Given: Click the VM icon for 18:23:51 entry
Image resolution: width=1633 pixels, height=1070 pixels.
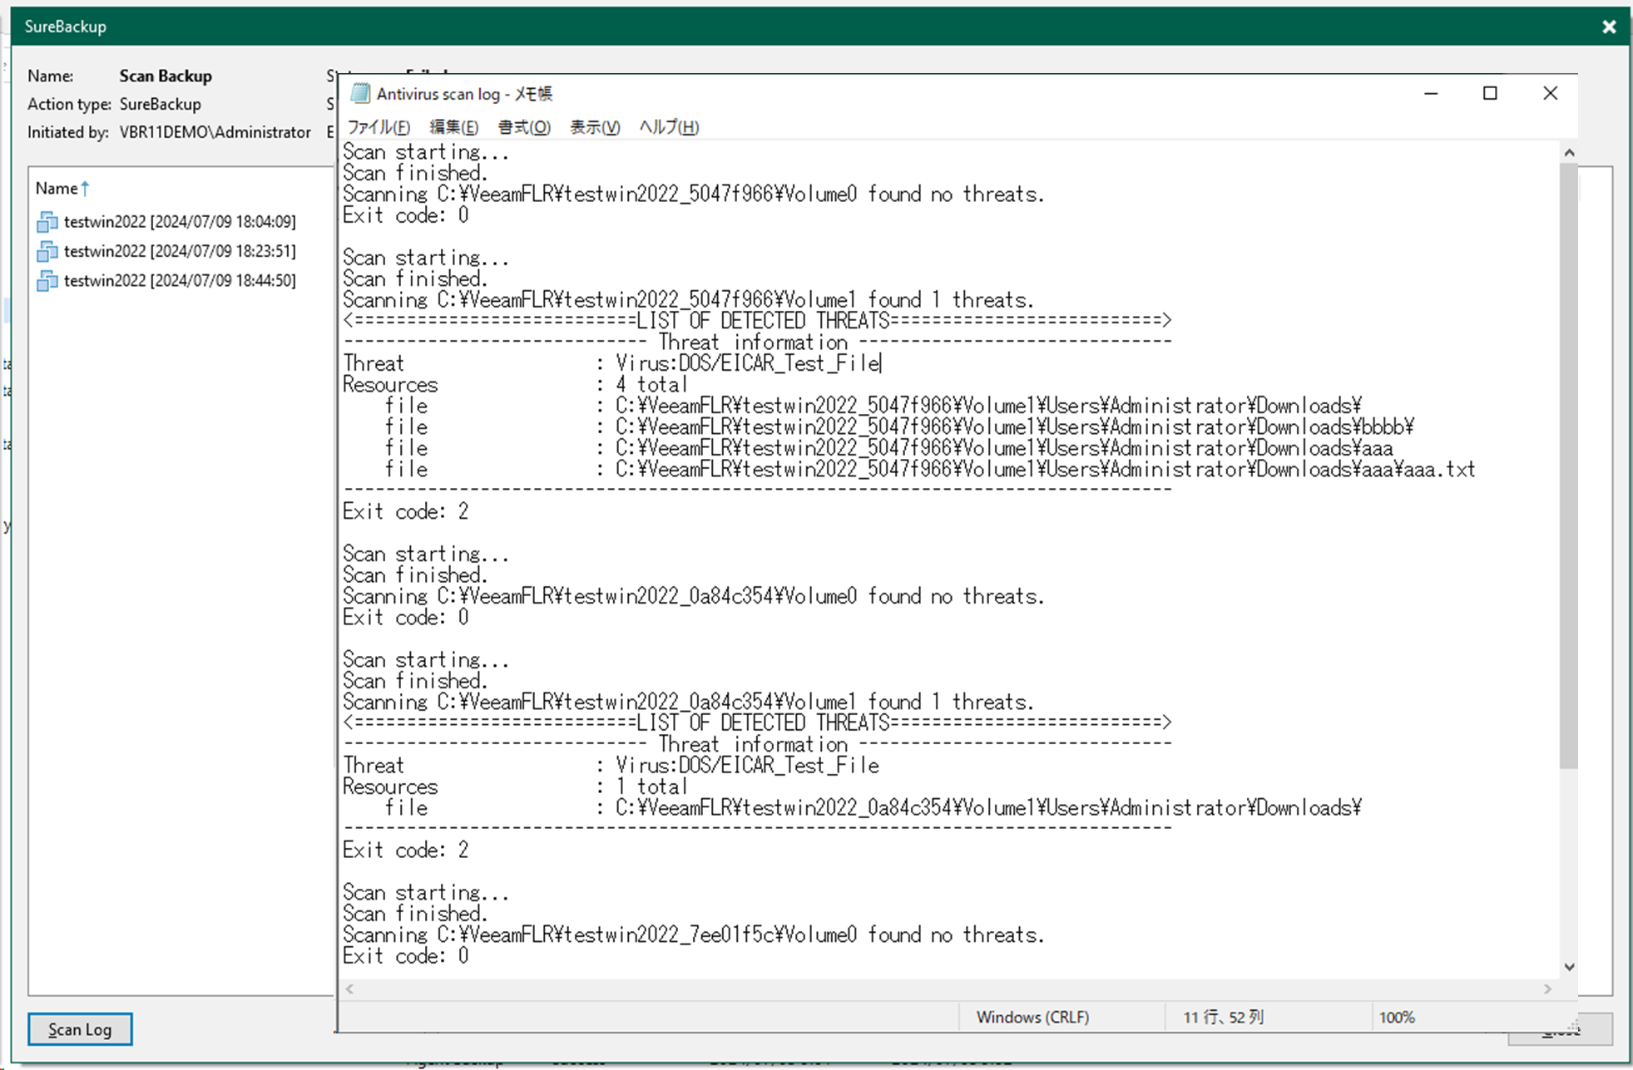Looking at the screenshot, I should [x=47, y=251].
